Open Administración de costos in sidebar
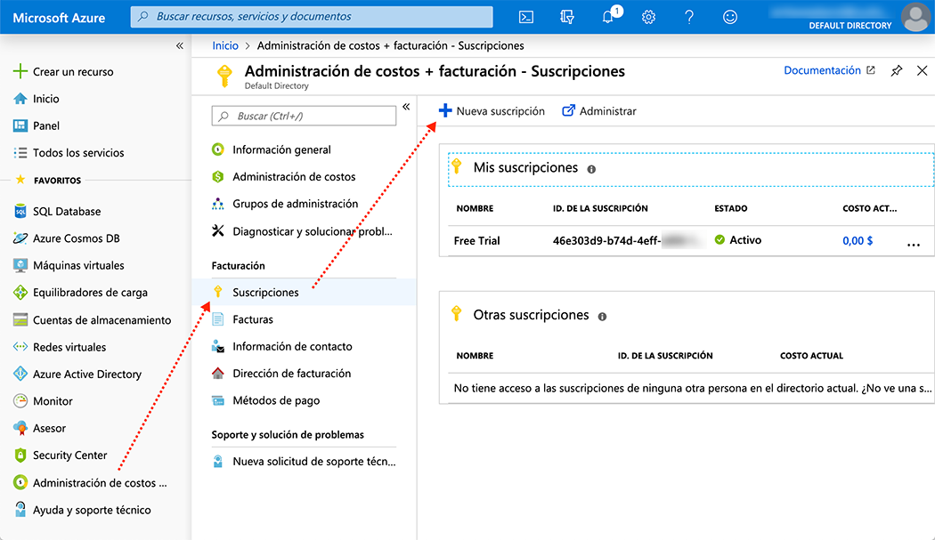The image size is (935, 540). [x=90, y=483]
